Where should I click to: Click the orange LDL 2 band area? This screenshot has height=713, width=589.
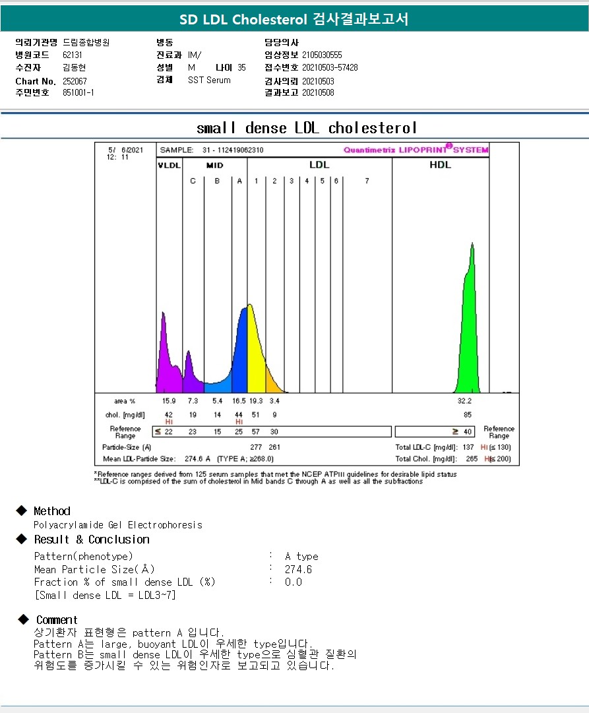coord(271,381)
